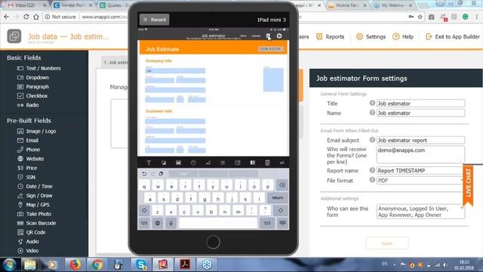Open Who can see this form dropdown
Image resolution: width=483 pixels, height=272 pixels.
420,212
